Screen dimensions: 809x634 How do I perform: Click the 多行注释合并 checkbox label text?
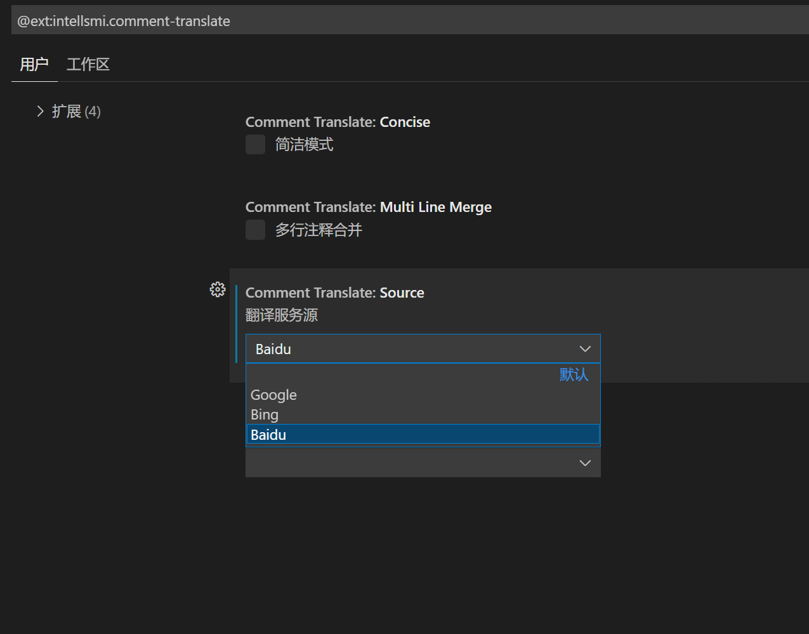pos(319,230)
